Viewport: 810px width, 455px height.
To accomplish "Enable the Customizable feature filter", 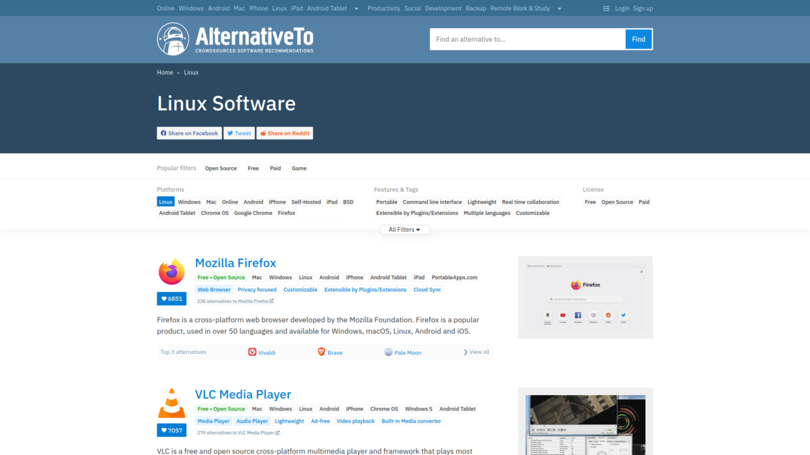I will [x=533, y=213].
